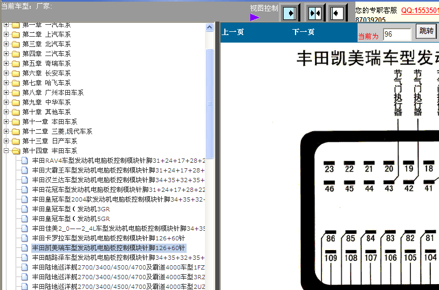
Task: Click the purple arrow under 视图控制
Action: pyautogui.click(x=255, y=17)
